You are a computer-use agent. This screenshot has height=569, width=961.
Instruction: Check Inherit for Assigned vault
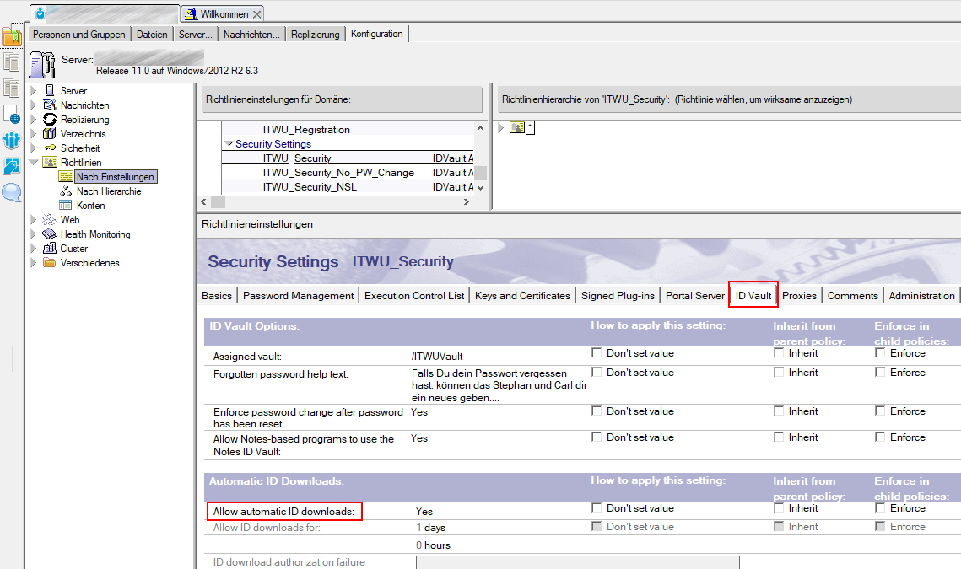click(x=779, y=353)
